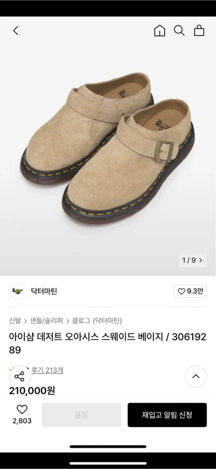Tap the 재입고 알림 신청 button

click(x=167, y=415)
